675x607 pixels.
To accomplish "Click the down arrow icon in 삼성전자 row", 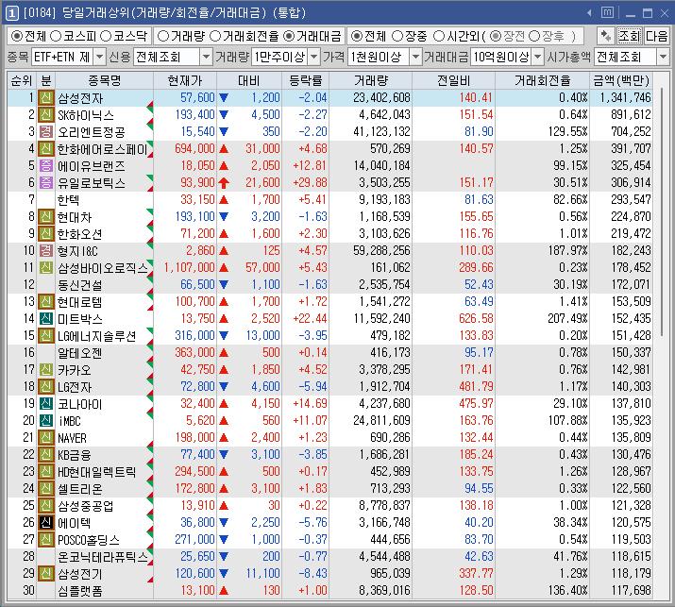I will (x=224, y=98).
